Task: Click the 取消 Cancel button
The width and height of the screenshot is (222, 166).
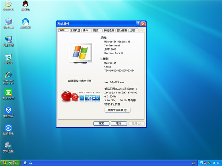Action: 119,123
